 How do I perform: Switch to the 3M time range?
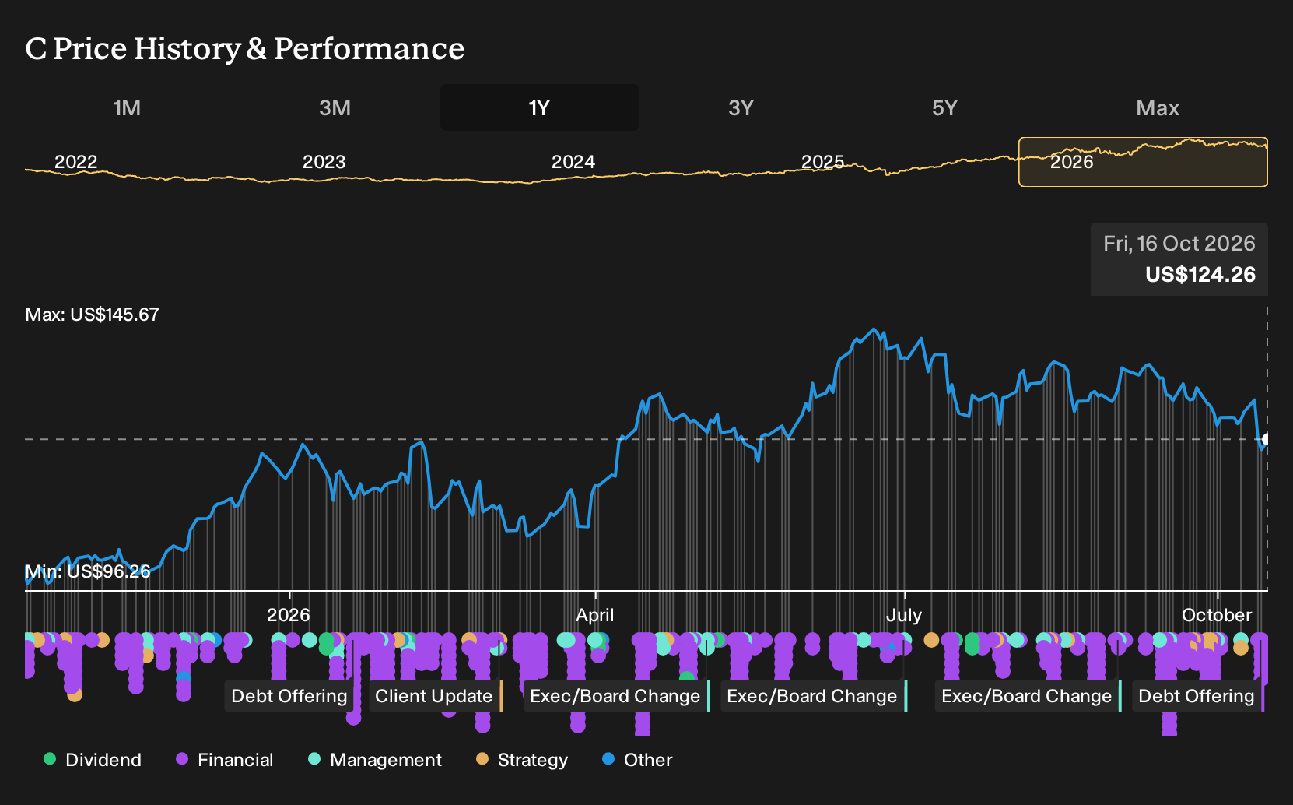pyautogui.click(x=335, y=107)
